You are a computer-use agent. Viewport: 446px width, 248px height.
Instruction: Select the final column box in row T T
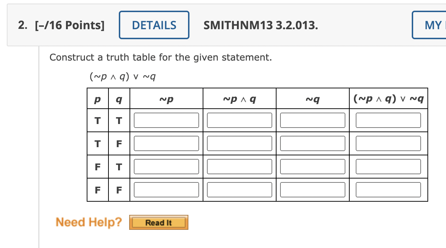[387, 120]
